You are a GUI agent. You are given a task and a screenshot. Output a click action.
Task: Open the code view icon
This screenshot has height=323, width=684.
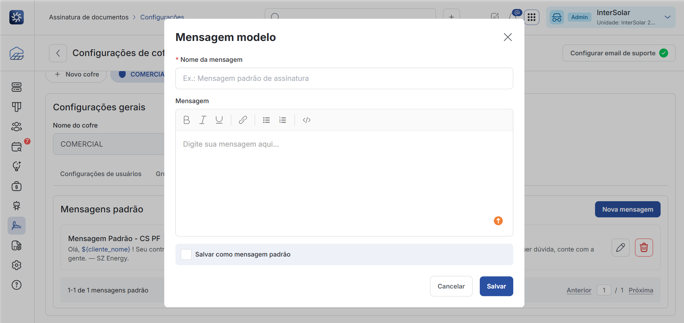click(307, 120)
